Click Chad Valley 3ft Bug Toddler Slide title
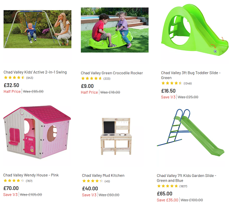The width and height of the screenshot is (234, 209). point(191,75)
